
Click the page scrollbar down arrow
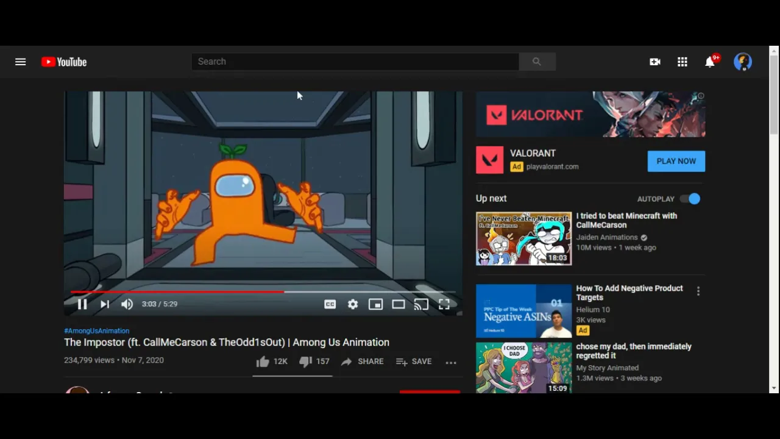(x=774, y=388)
